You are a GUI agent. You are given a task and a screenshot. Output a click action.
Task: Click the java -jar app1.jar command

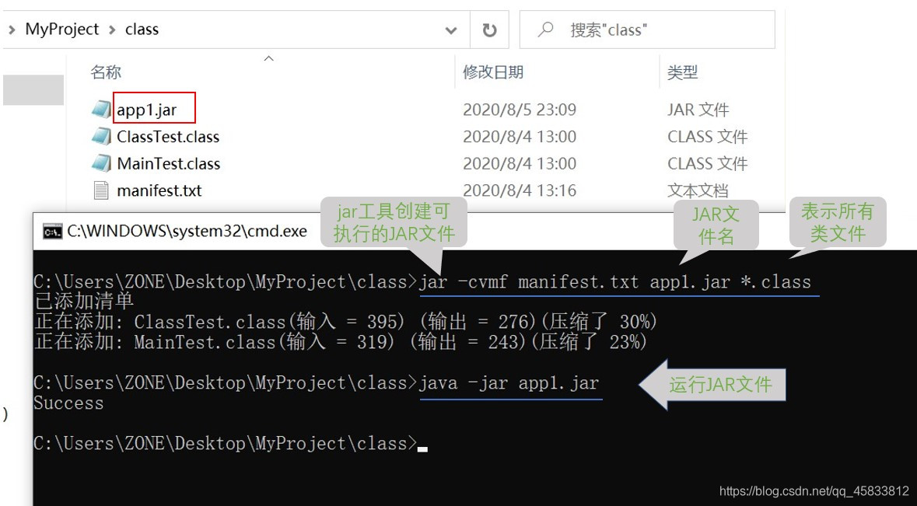point(509,383)
